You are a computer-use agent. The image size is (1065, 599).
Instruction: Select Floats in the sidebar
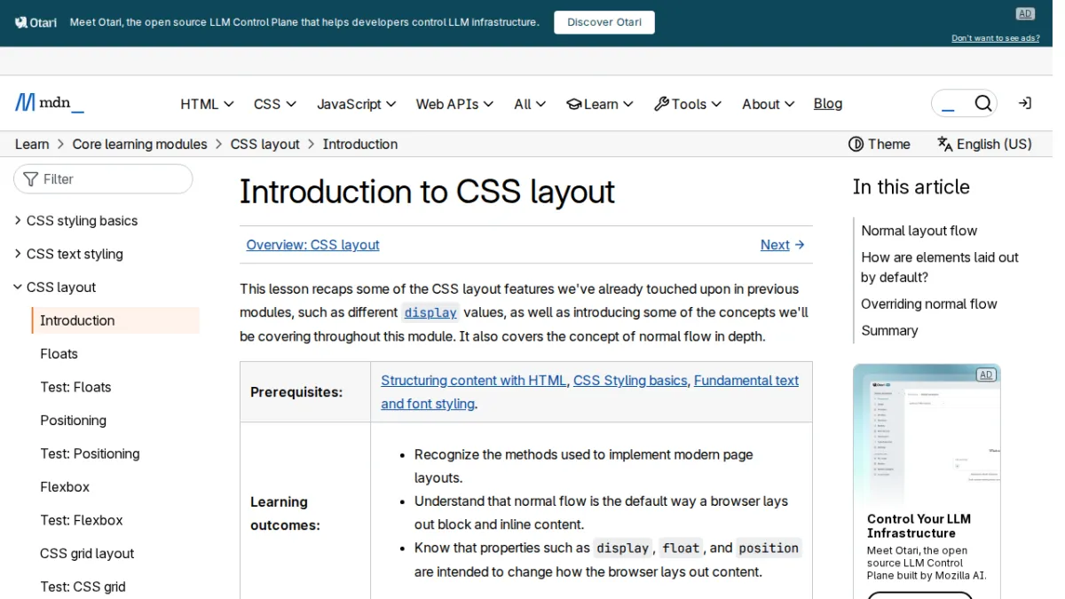tap(59, 353)
